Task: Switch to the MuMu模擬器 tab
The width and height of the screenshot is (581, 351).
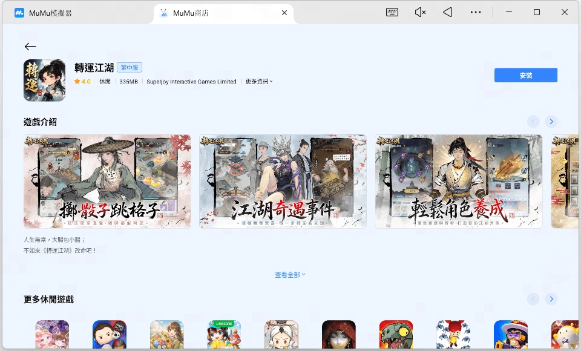Action: [43, 13]
